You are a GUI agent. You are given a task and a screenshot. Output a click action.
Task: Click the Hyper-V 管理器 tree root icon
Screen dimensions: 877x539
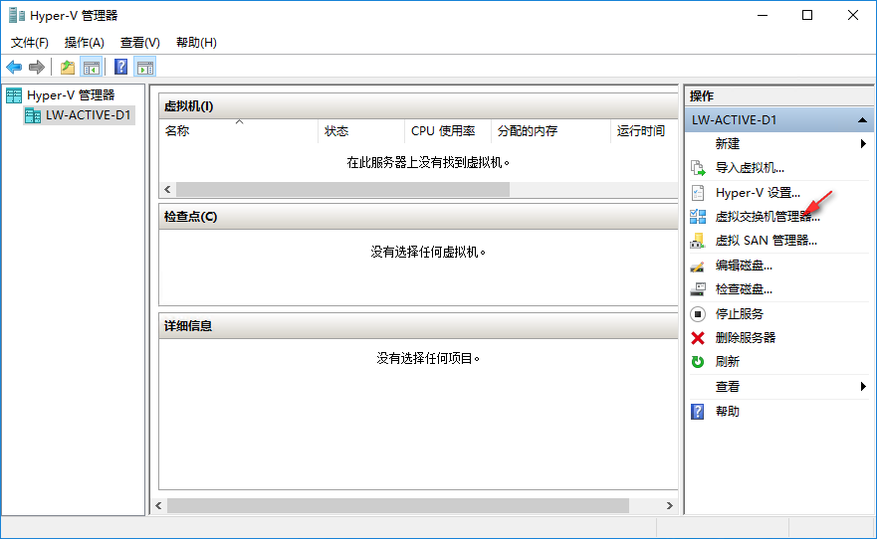pos(14,95)
